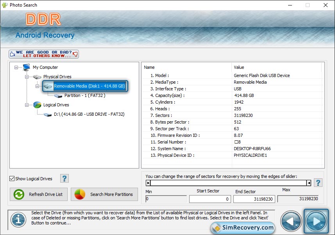This screenshot has width=335, height=235.
Task: Click the Max sector field
Action: [x=298, y=199]
